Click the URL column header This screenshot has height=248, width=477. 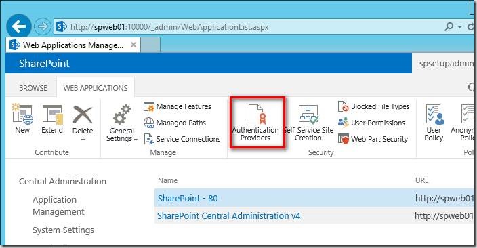coord(422,180)
